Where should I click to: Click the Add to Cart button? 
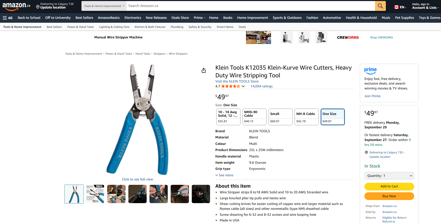(389, 186)
